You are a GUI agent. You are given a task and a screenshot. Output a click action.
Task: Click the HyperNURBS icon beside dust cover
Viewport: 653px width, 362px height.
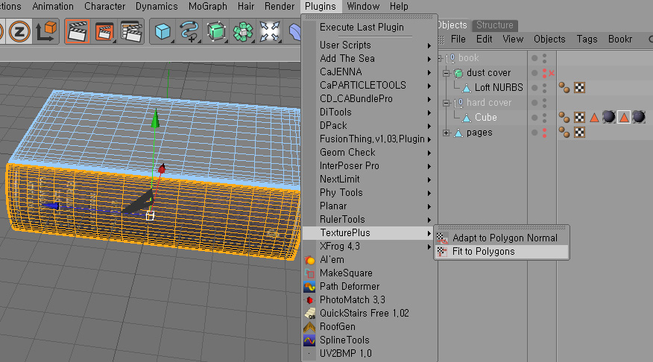[x=458, y=73]
